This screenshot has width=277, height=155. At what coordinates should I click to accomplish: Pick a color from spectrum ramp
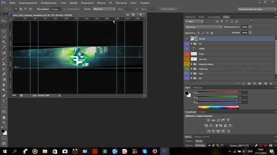coord(218,108)
